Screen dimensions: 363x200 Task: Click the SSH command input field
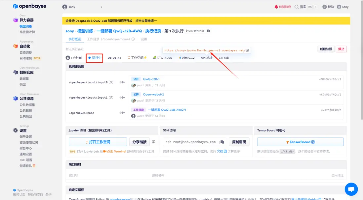195,142
